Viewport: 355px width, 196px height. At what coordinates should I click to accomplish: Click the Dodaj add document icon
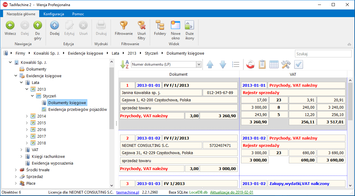click(x=55, y=25)
